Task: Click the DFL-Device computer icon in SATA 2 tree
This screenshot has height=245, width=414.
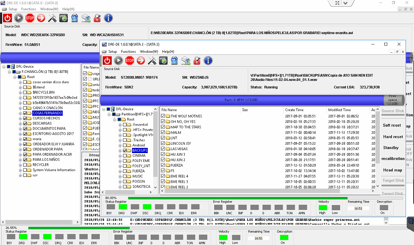Action: click(x=113, y=109)
